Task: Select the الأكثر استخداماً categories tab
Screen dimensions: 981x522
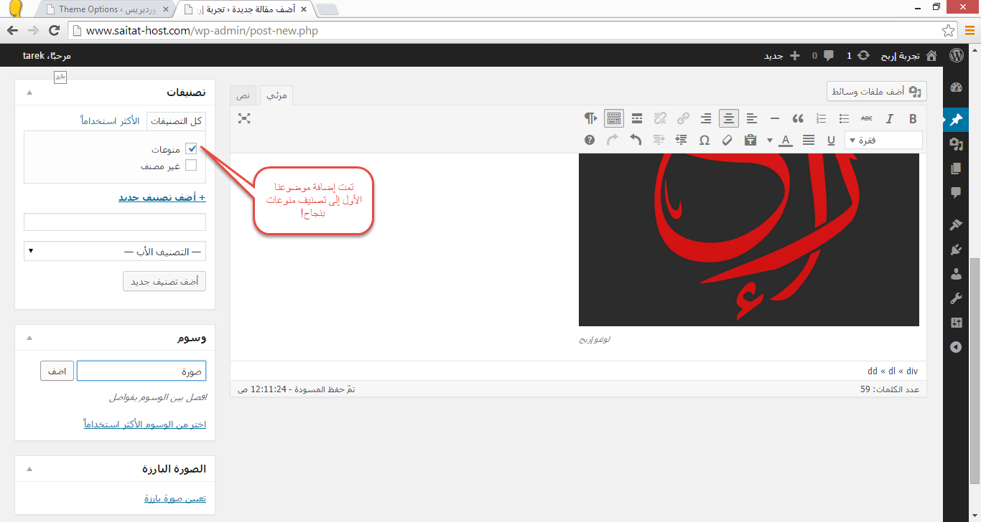Action: point(110,121)
